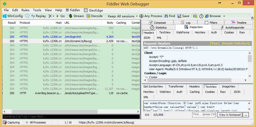The height and width of the screenshot is (127, 256).
Task: Open the Tools menu
Action: (37, 10)
